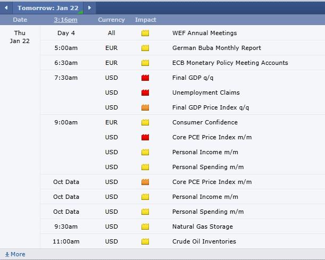
Task: Click the Date column header
Action: [x=20, y=20]
